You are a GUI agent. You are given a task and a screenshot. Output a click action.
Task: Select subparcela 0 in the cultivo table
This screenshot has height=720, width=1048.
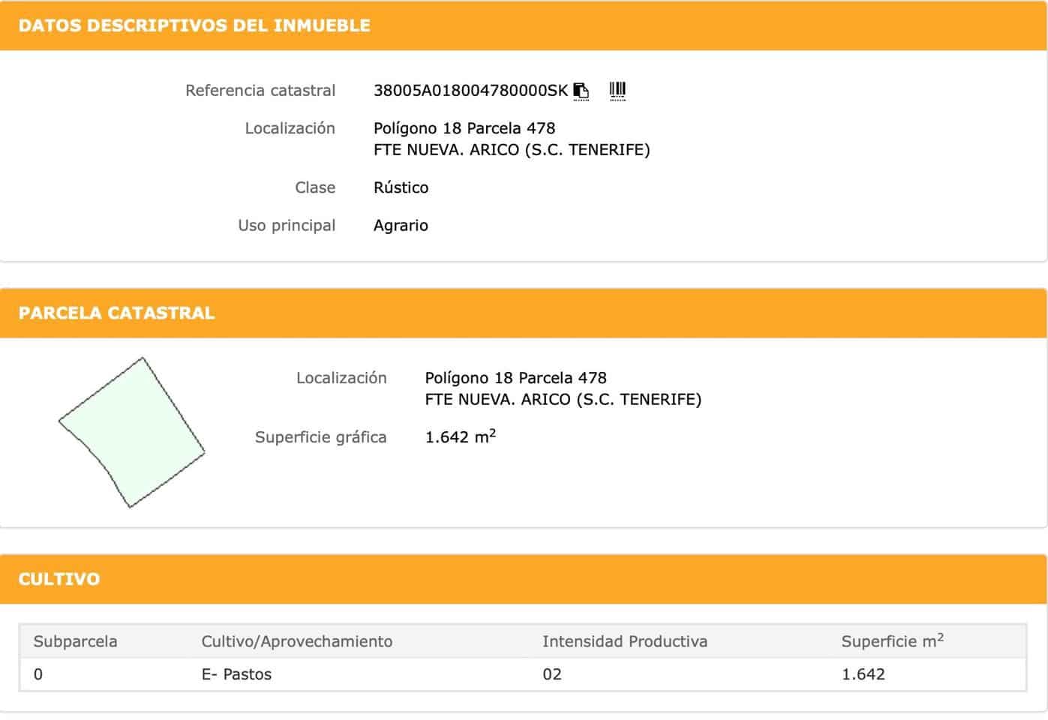click(x=38, y=674)
